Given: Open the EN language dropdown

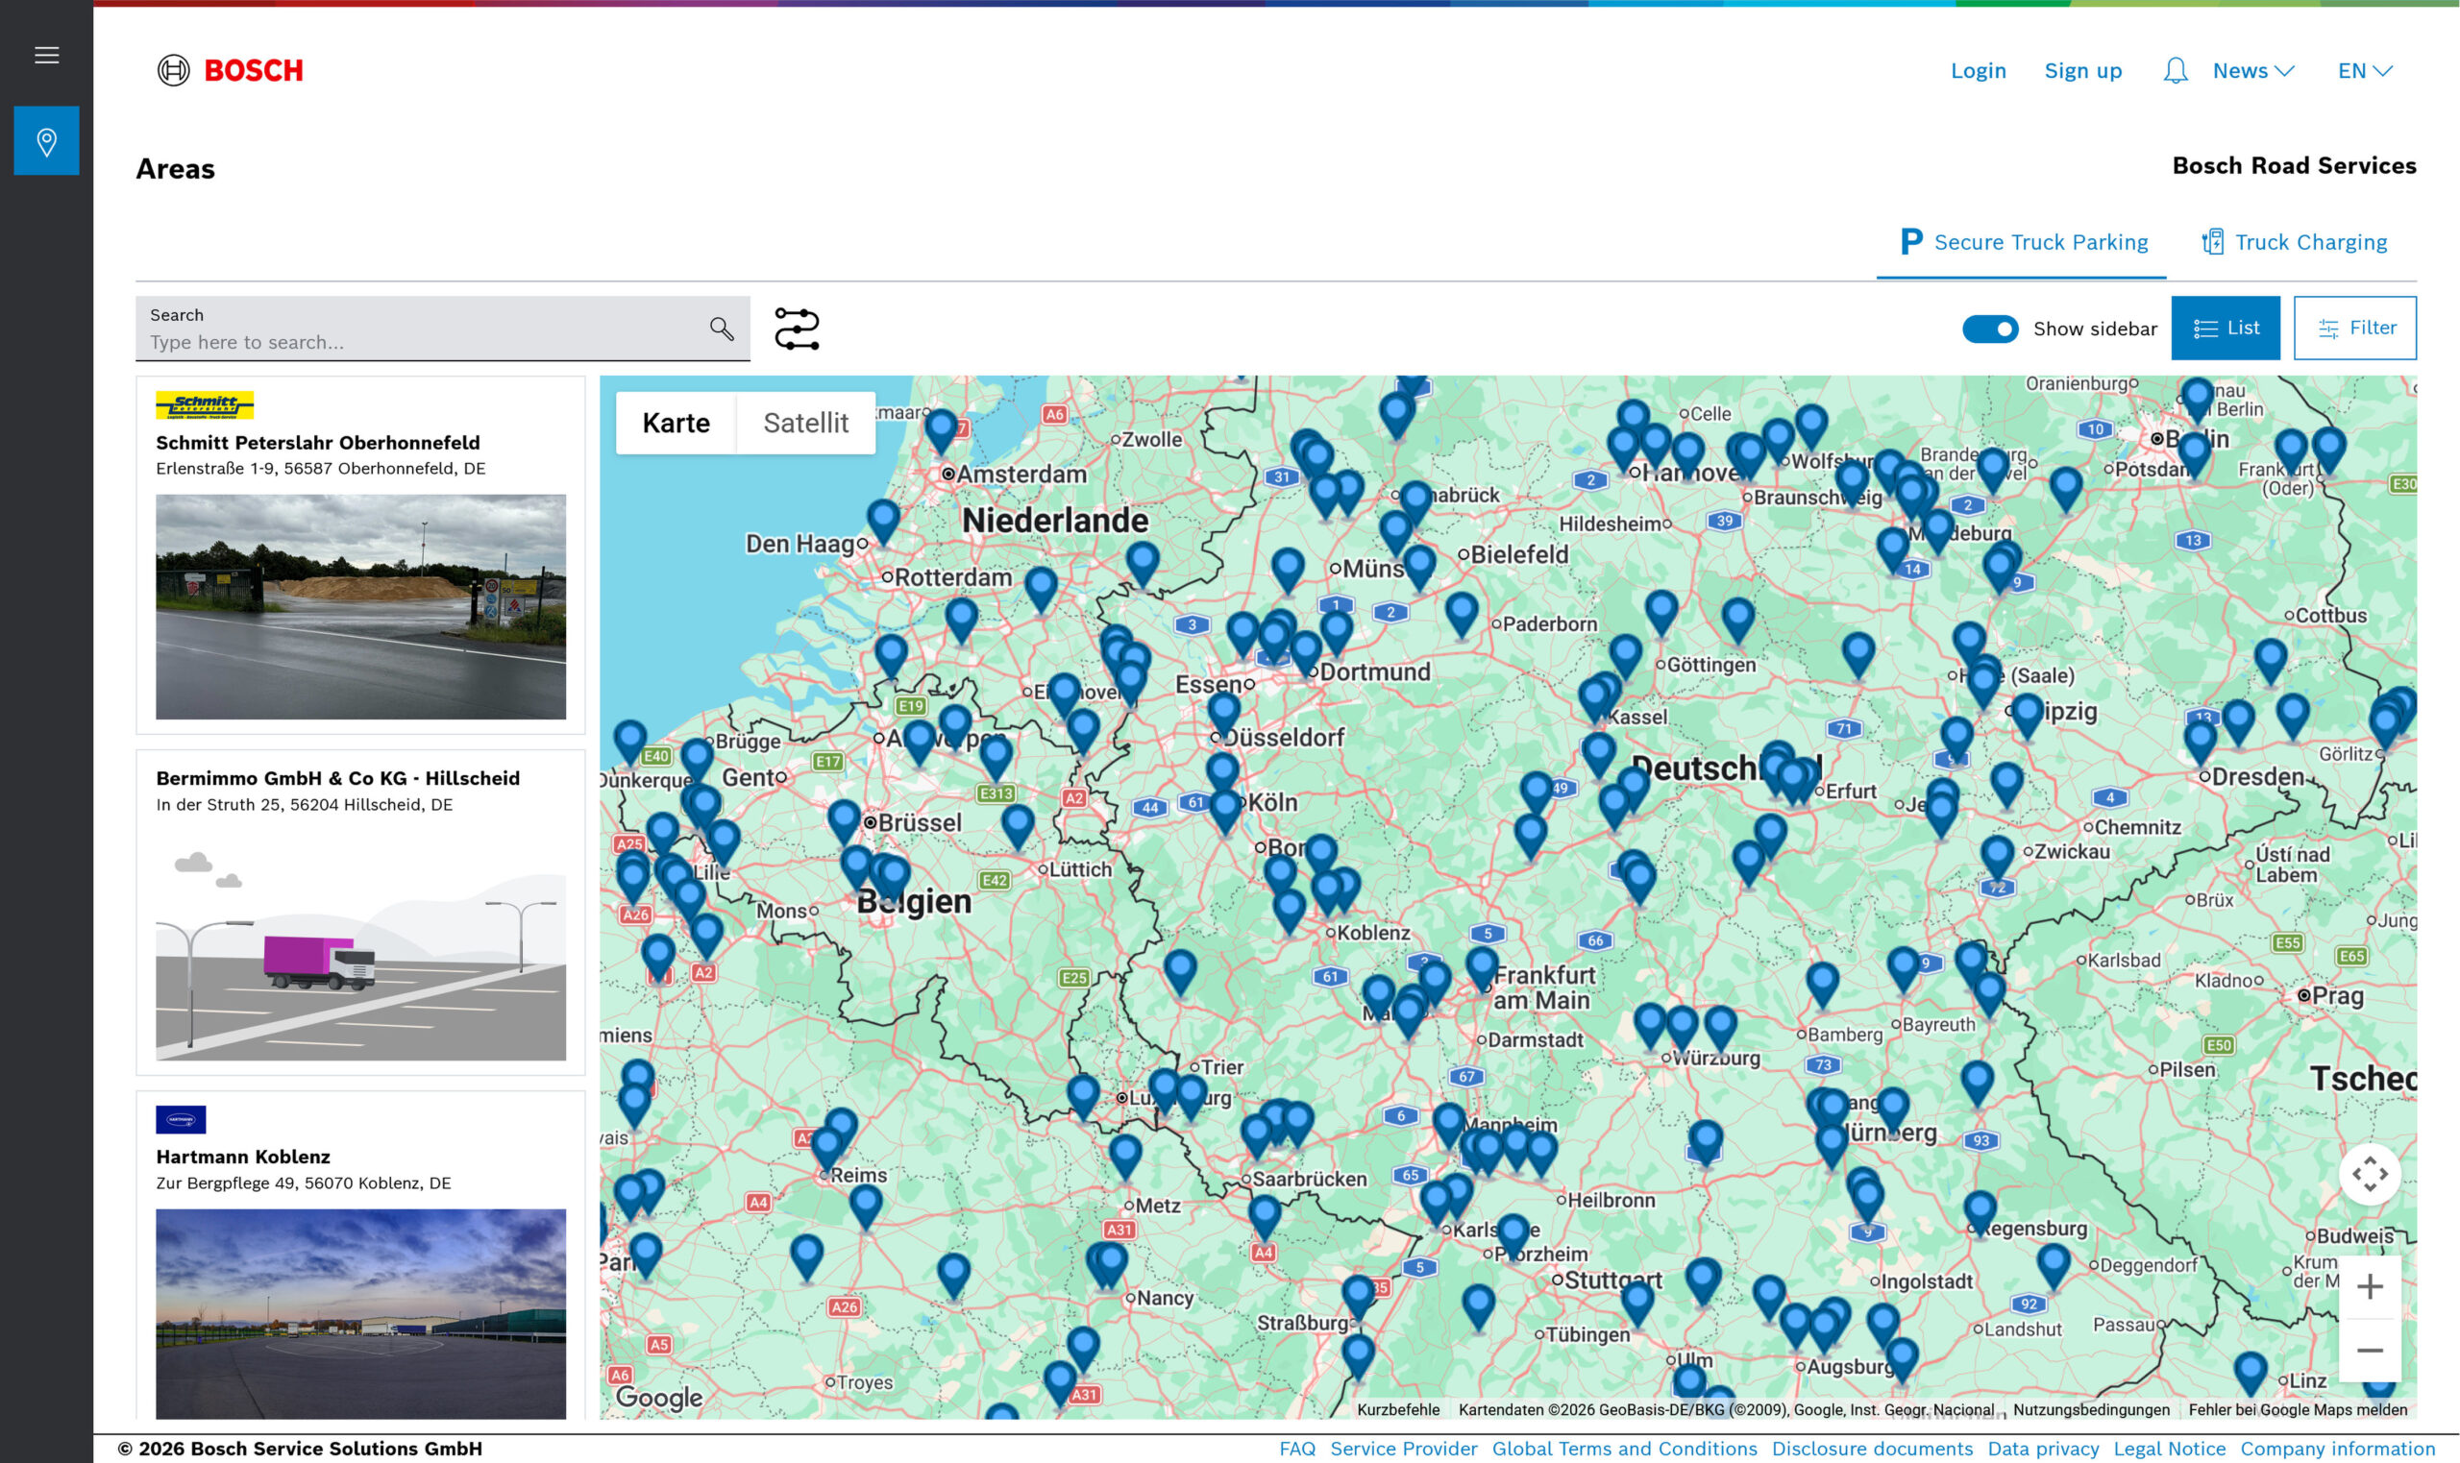Looking at the screenshot, I should coord(2364,71).
